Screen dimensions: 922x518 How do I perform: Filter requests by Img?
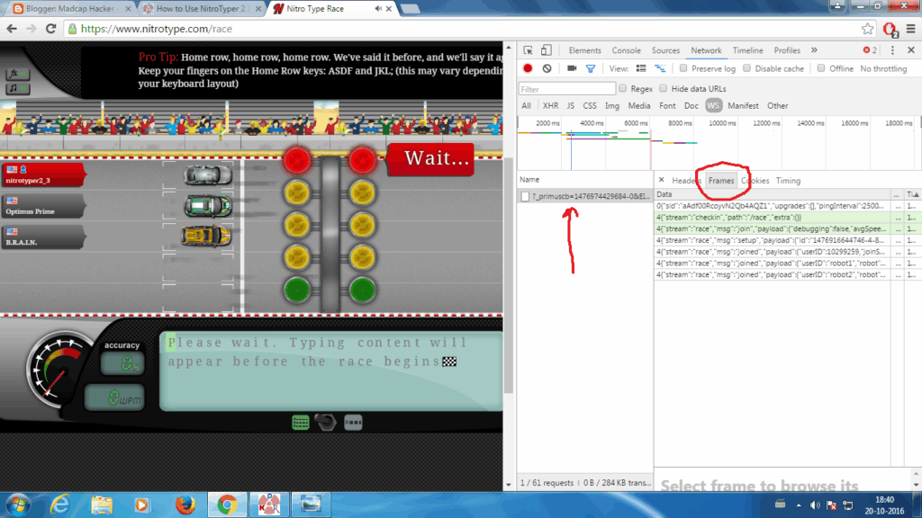tap(612, 106)
